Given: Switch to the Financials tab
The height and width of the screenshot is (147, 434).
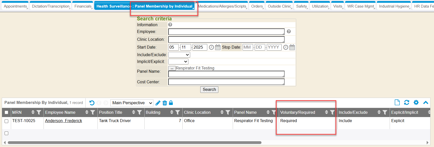Looking at the screenshot, I should tap(83, 6).
